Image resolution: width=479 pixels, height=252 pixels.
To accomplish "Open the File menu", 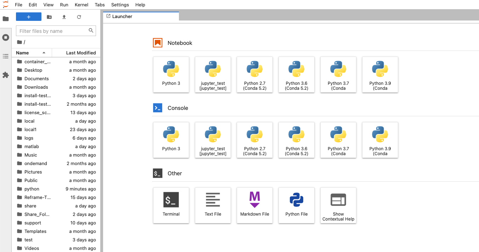I will (x=18, y=5).
